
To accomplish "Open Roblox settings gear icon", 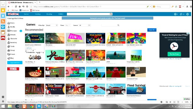I will tap(188, 14).
